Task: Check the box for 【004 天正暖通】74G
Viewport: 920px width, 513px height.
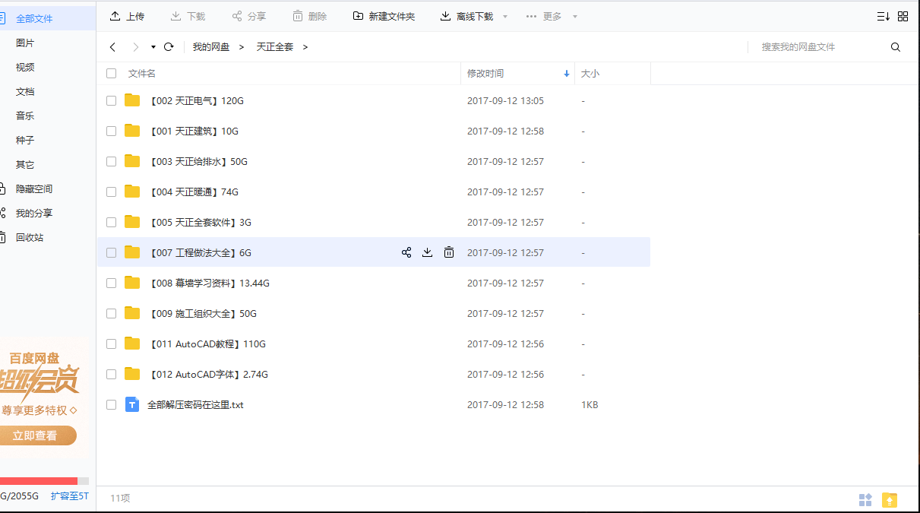Action: click(x=112, y=192)
